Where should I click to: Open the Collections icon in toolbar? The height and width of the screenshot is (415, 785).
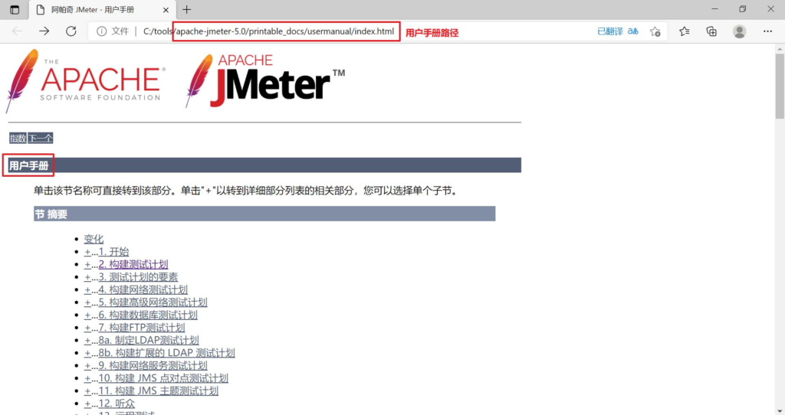point(711,31)
